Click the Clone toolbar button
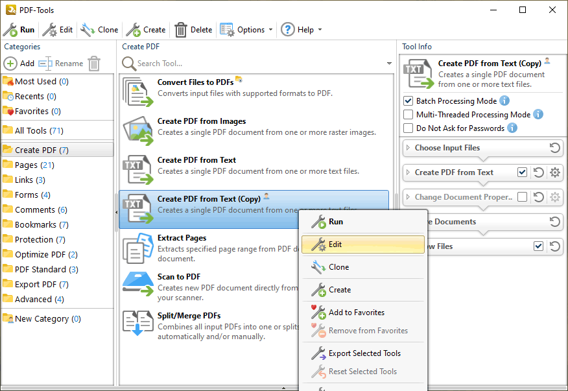Image resolution: width=568 pixels, height=391 pixels. [99, 30]
